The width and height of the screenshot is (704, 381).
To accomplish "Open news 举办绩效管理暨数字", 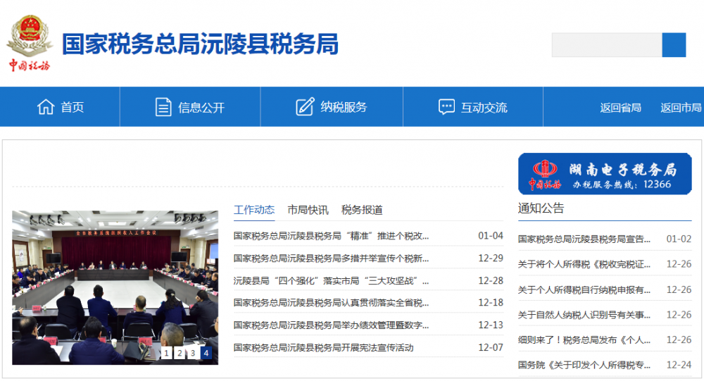I will (331, 325).
